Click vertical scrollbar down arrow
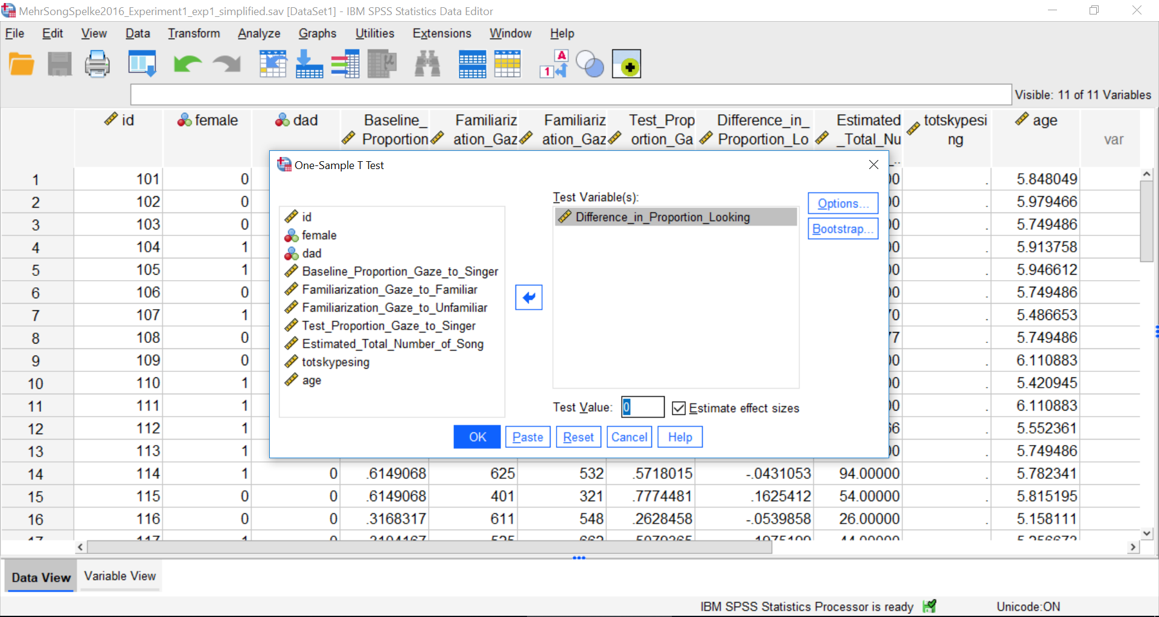 click(x=1147, y=533)
